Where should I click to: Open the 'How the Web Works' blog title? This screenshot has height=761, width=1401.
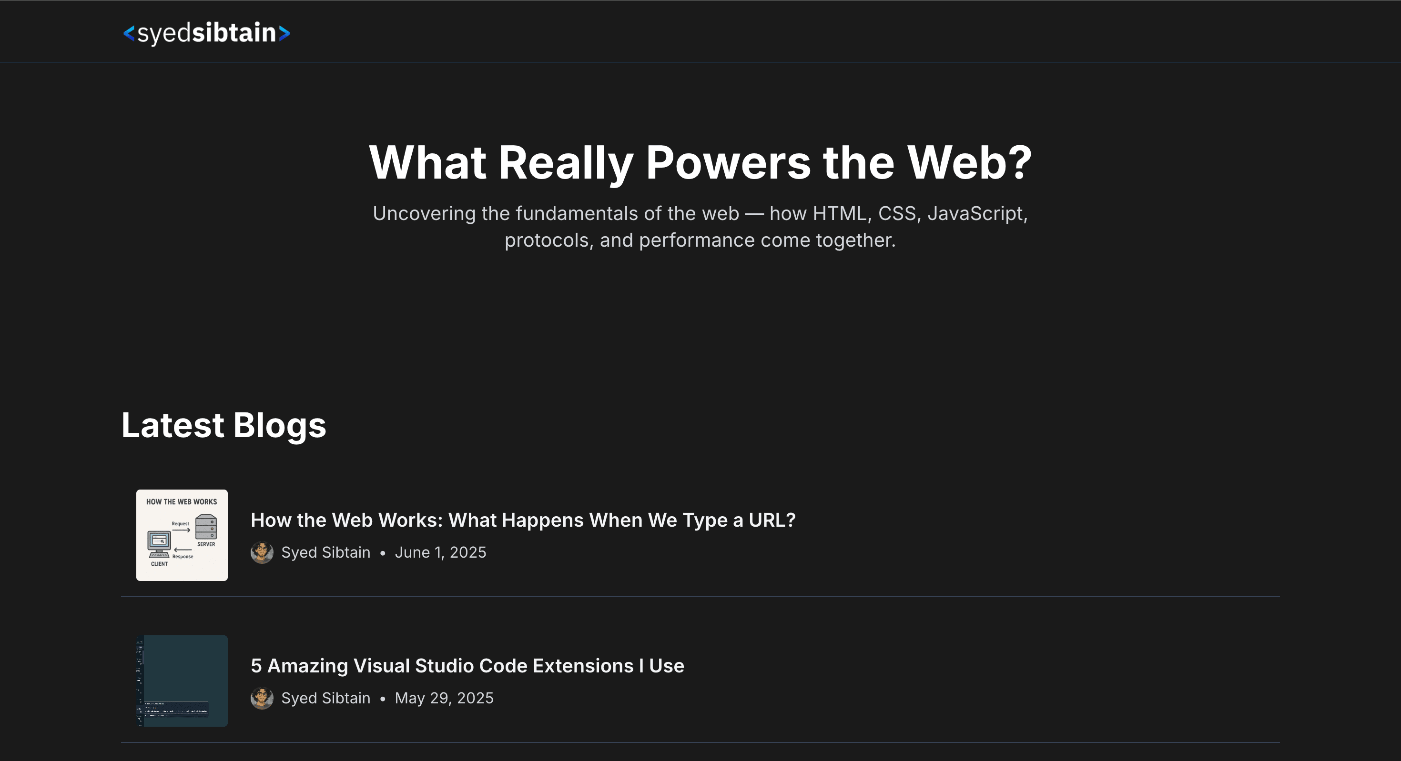(523, 520)
